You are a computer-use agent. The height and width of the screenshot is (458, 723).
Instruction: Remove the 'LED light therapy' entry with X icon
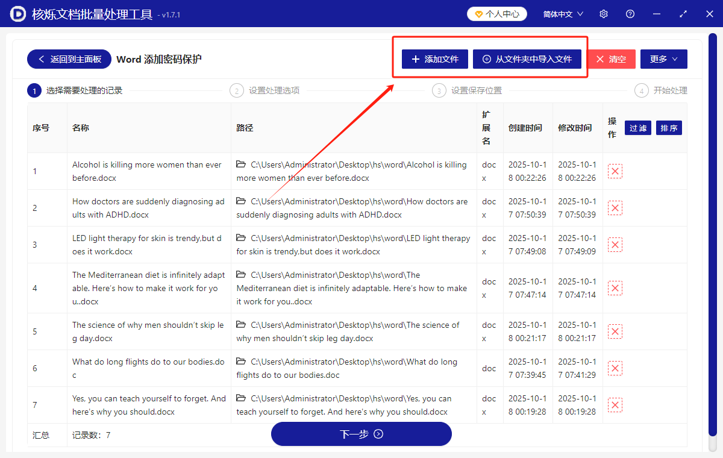coord(615,244)
